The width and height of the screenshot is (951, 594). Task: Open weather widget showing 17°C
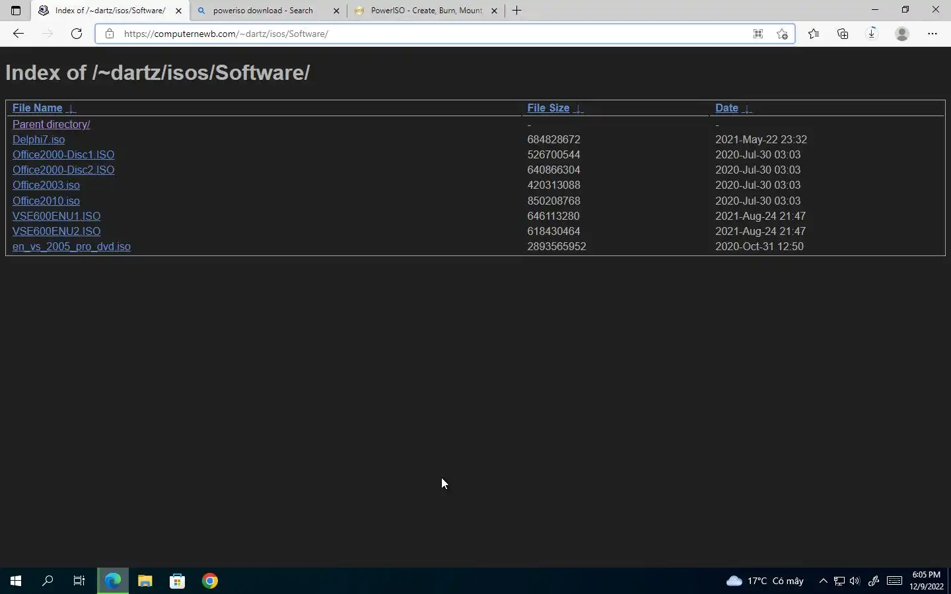(x=765, y=581)
